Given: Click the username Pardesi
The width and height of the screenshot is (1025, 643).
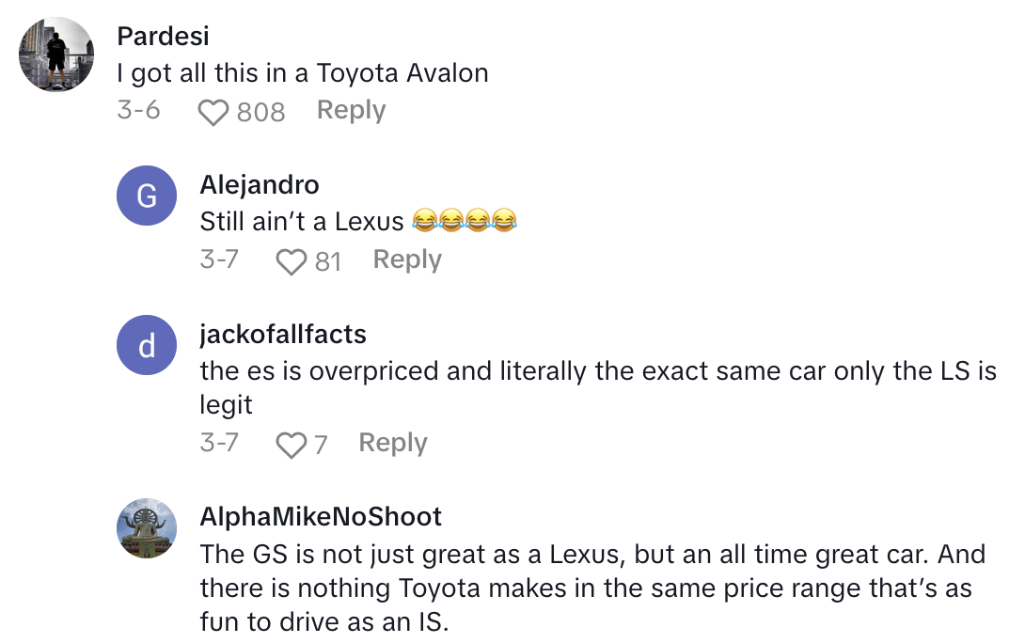Looking at the screenshot, I should (163, 36).
